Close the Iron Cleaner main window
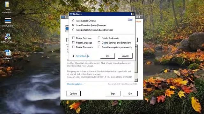This screenshot has height=114, width=204. [141, 17]
